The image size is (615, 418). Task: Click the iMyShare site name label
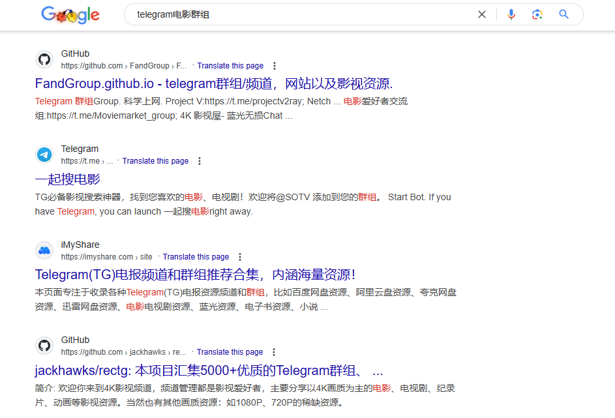click(x=80, y=245)
